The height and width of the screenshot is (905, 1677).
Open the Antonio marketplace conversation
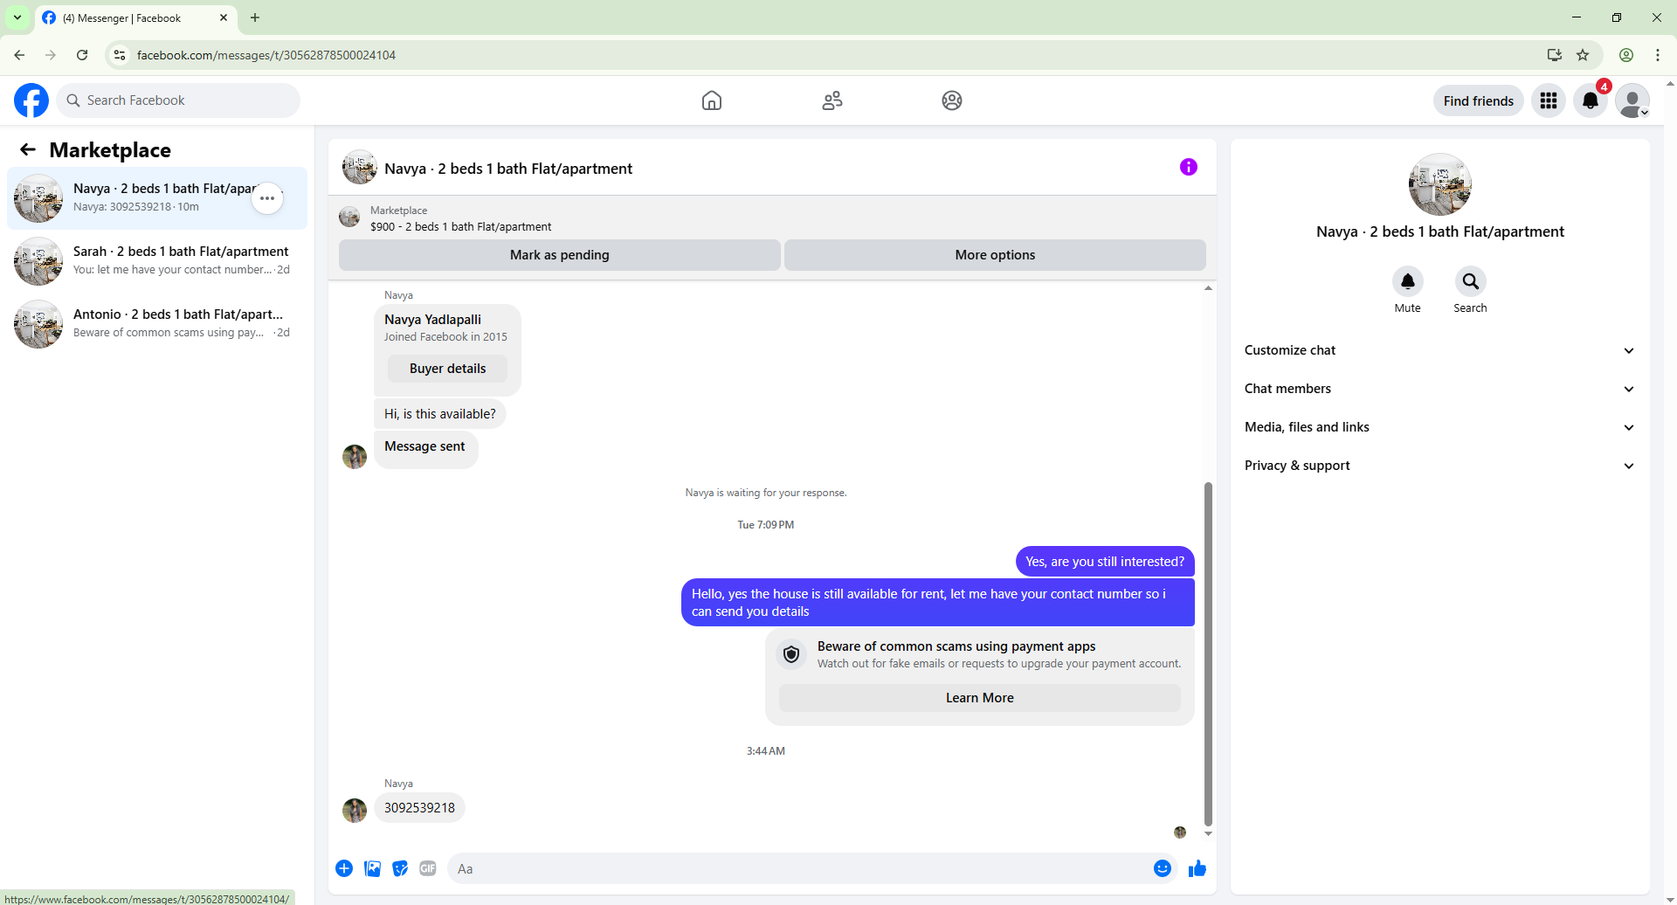[157, 324]
